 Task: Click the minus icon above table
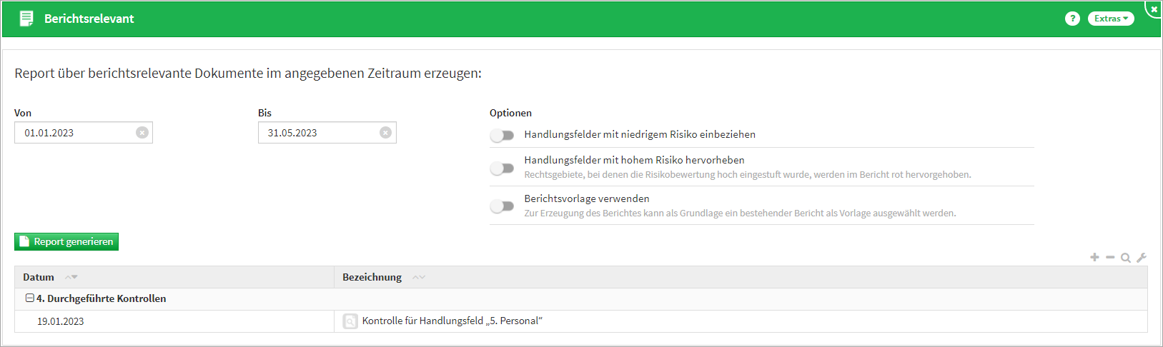1110,257
